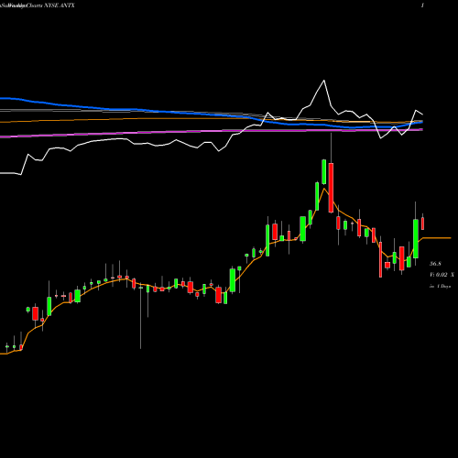
Task: Click the tall green candle just before the peak red candle
Action: pyautogui.click(x=324, y=172)
